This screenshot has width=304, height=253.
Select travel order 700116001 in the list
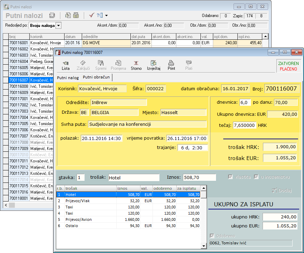19,43
